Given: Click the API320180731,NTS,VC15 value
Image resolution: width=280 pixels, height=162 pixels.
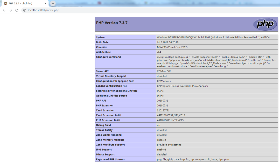Looking at the screenshot, I should click(x=171, y=115).
